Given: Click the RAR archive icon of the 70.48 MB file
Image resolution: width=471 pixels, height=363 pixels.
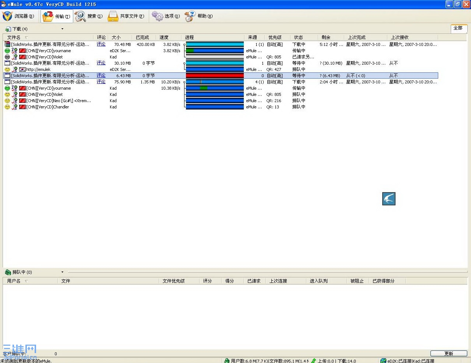Looking at the screenshot, I should coord(7,44).
